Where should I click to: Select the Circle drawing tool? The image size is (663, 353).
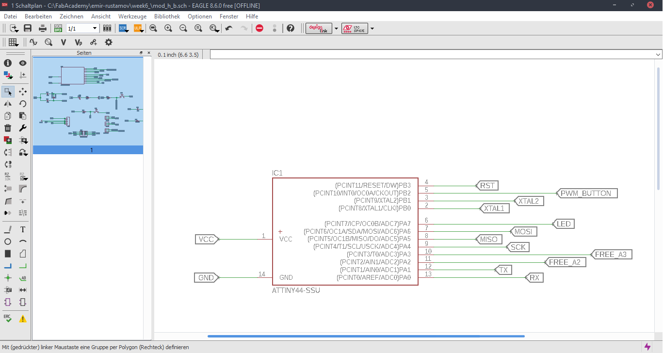coord(8,241)
